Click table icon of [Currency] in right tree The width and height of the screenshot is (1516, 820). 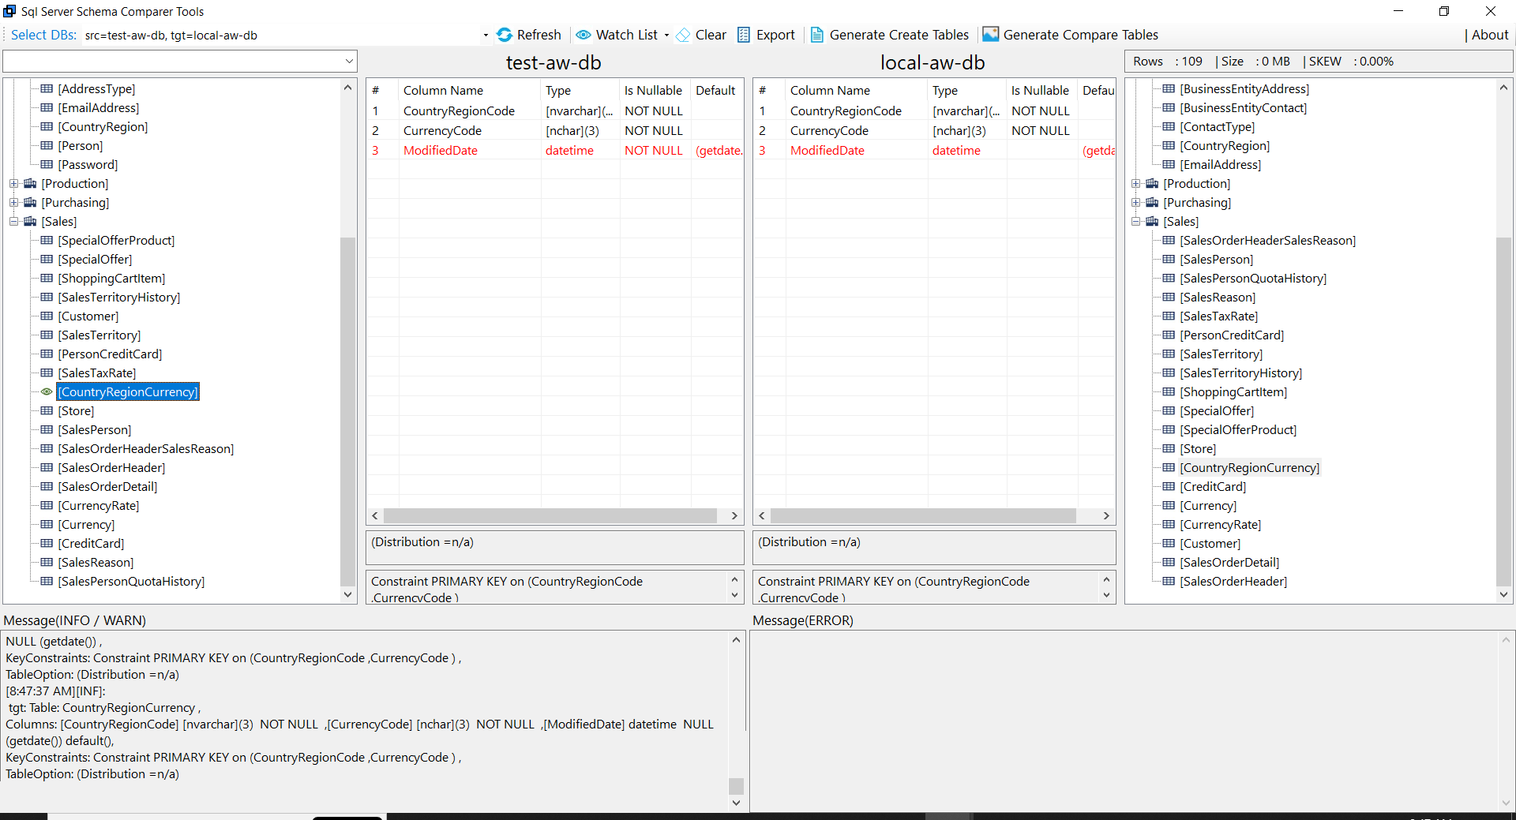(1169, 505)
